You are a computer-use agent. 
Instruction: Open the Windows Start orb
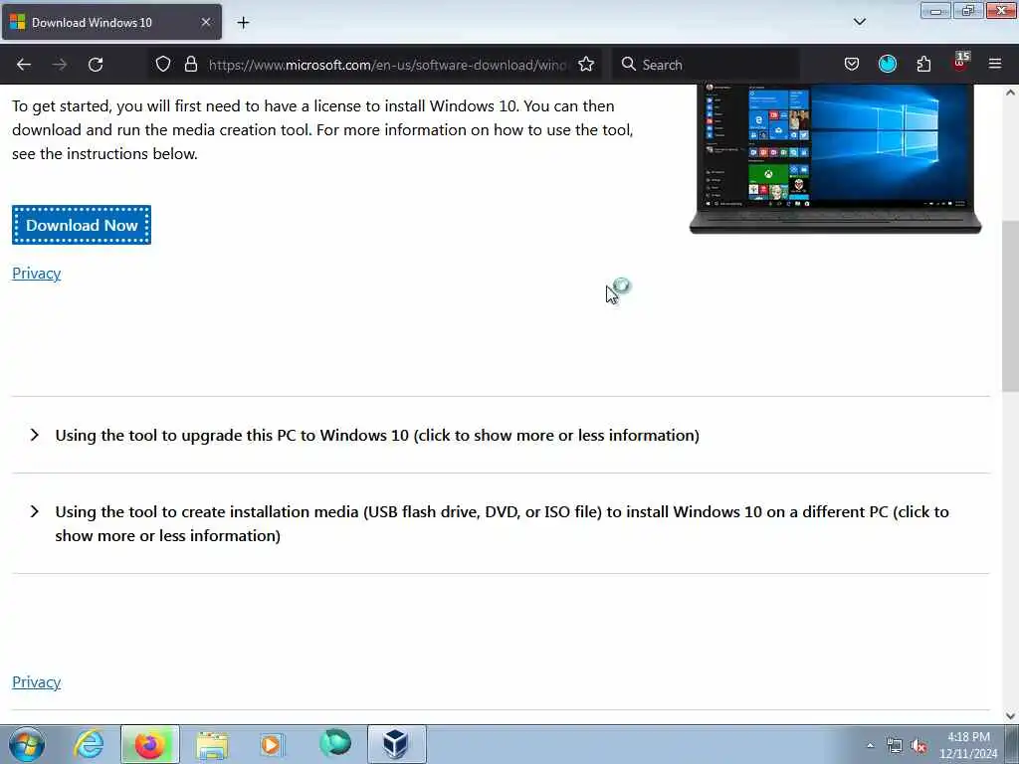pos(27,744)
